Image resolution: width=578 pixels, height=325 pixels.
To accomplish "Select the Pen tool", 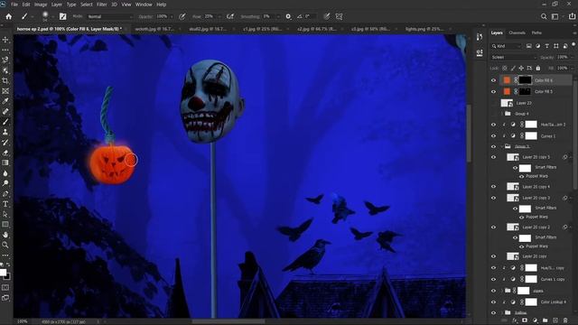I will click(5, 193).
